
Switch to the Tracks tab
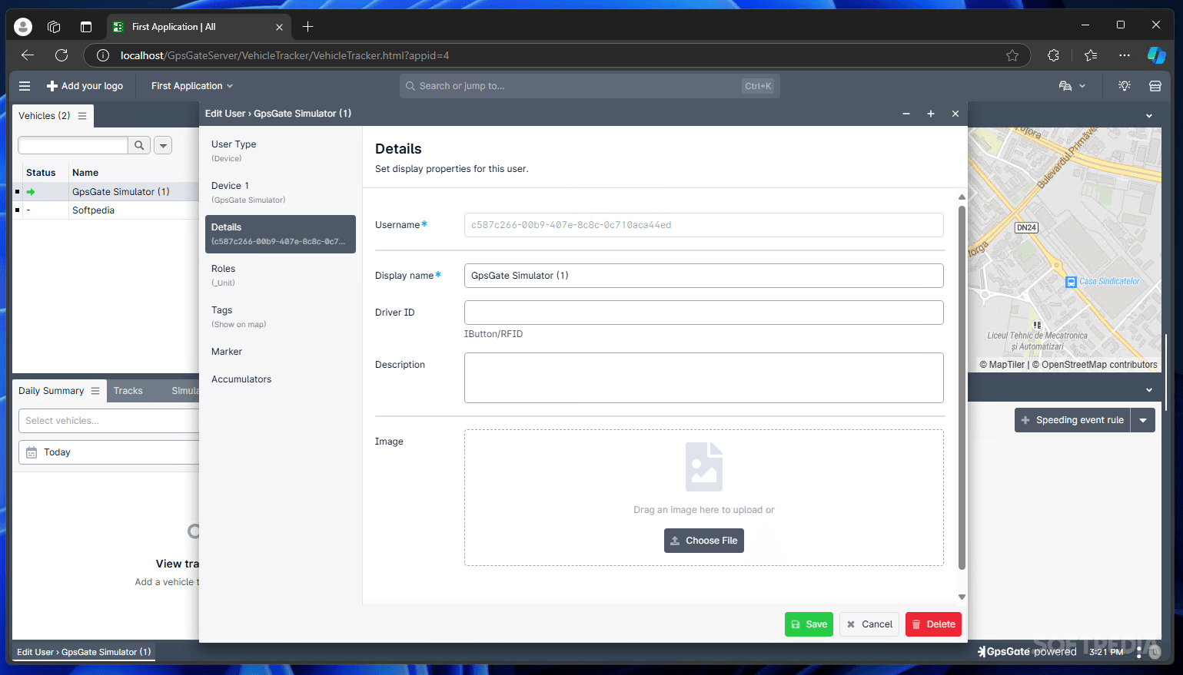coord(128,391)
